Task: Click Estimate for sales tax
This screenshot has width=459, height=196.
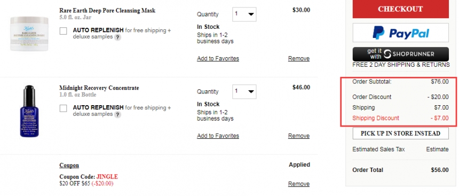Action: tap(437, 150)
